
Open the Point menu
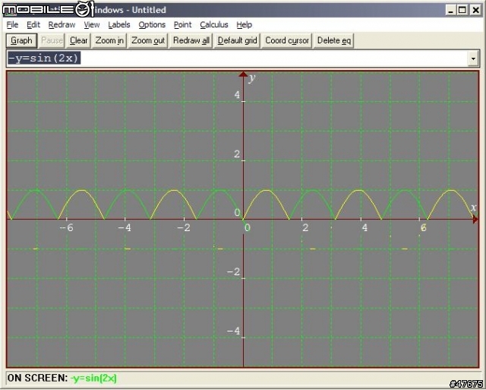pos(182,24)
